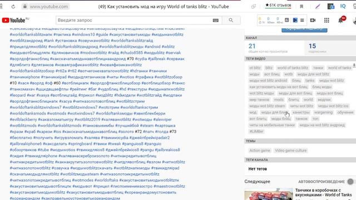The width and height of the screenshot is (356, 200).
Task: Open the purple feather extension
Action: pyautogui.click(x=318, y=7)
